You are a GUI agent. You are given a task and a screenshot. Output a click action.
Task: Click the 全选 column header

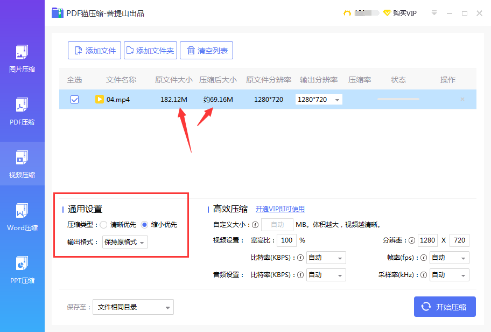(74, 80)
